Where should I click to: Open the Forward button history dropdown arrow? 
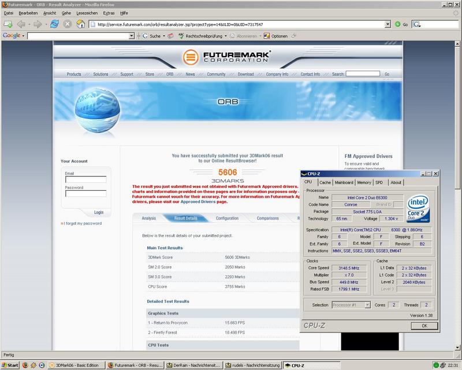click(46, 24)
